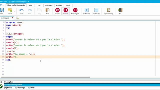Screen dimensions: 160x90
Task: Click the 'var' keyword line
Action: point(8,28)
